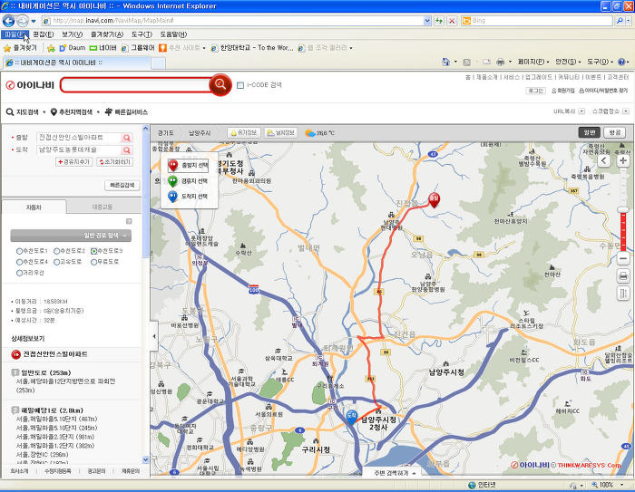
Task: Click the red magnifier search button
Action: click(x=220, y=85)
